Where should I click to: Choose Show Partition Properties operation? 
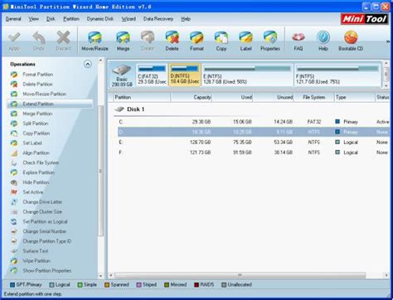pos(47,271)
